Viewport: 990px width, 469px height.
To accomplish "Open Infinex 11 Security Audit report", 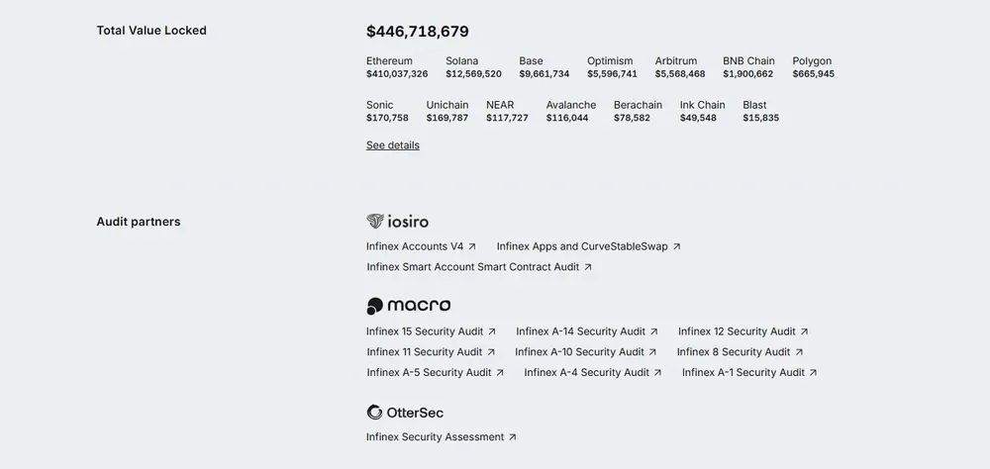I will coord(425,352).
